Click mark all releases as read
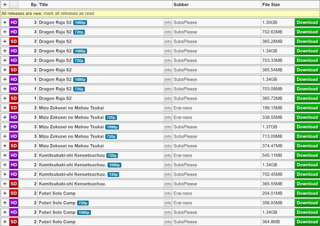This screenshot has height=226, width=320. pyautogui.click(x=69, y=14)
